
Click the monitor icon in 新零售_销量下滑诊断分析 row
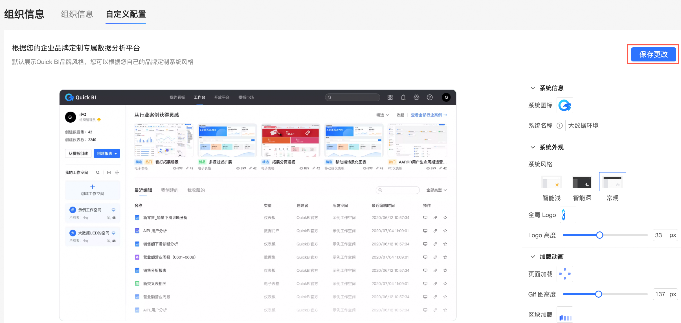[x=425, y=218]
